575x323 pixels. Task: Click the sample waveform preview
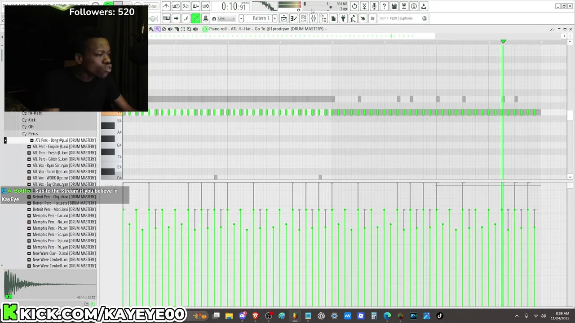coord(50,284)
